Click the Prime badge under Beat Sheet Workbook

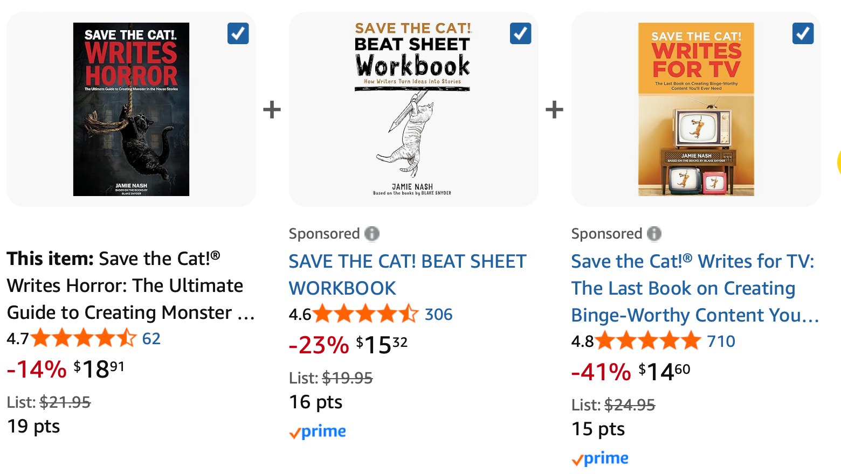point(318,431)
